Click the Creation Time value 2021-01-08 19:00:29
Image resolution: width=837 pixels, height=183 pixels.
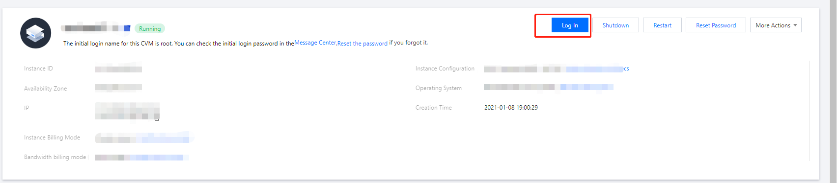(x=511, y=108)
